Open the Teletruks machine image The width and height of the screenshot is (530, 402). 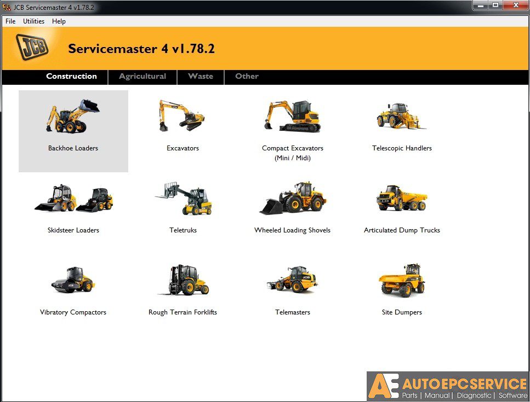click(x=184, y=199)
